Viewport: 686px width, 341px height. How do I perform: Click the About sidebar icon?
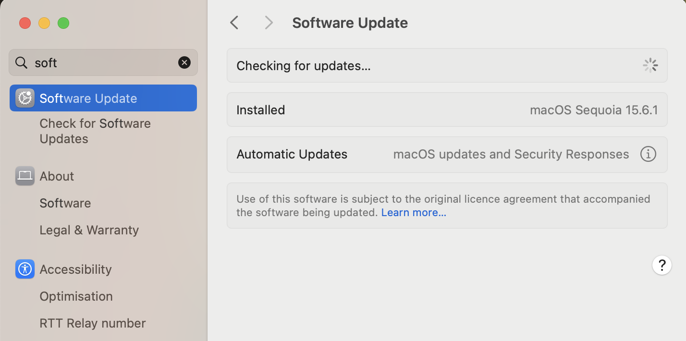click(x=24, y=176)
